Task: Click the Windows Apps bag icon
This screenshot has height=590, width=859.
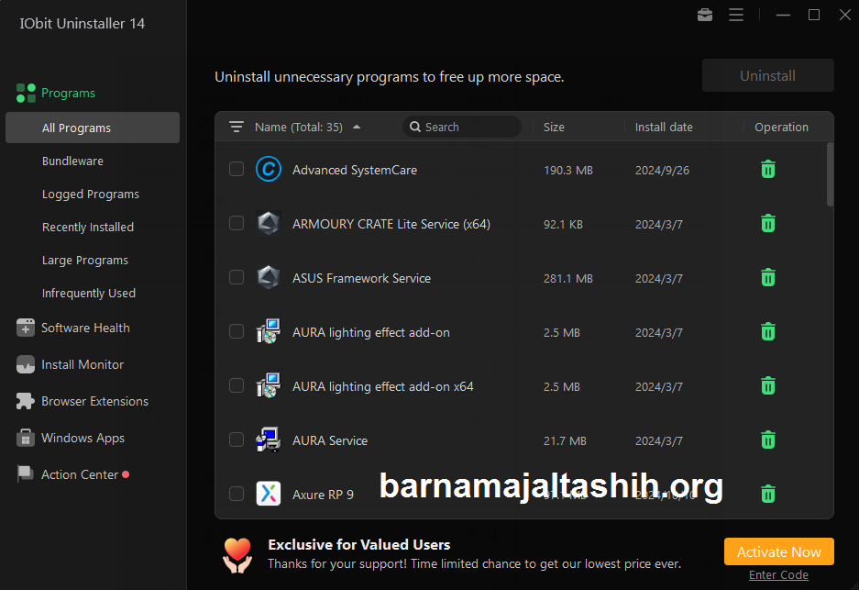Action: (x=25, y=438)
